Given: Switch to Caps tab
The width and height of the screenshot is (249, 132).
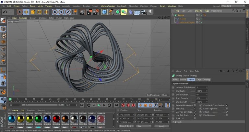Looking at the screenshot, I should 199,79.
